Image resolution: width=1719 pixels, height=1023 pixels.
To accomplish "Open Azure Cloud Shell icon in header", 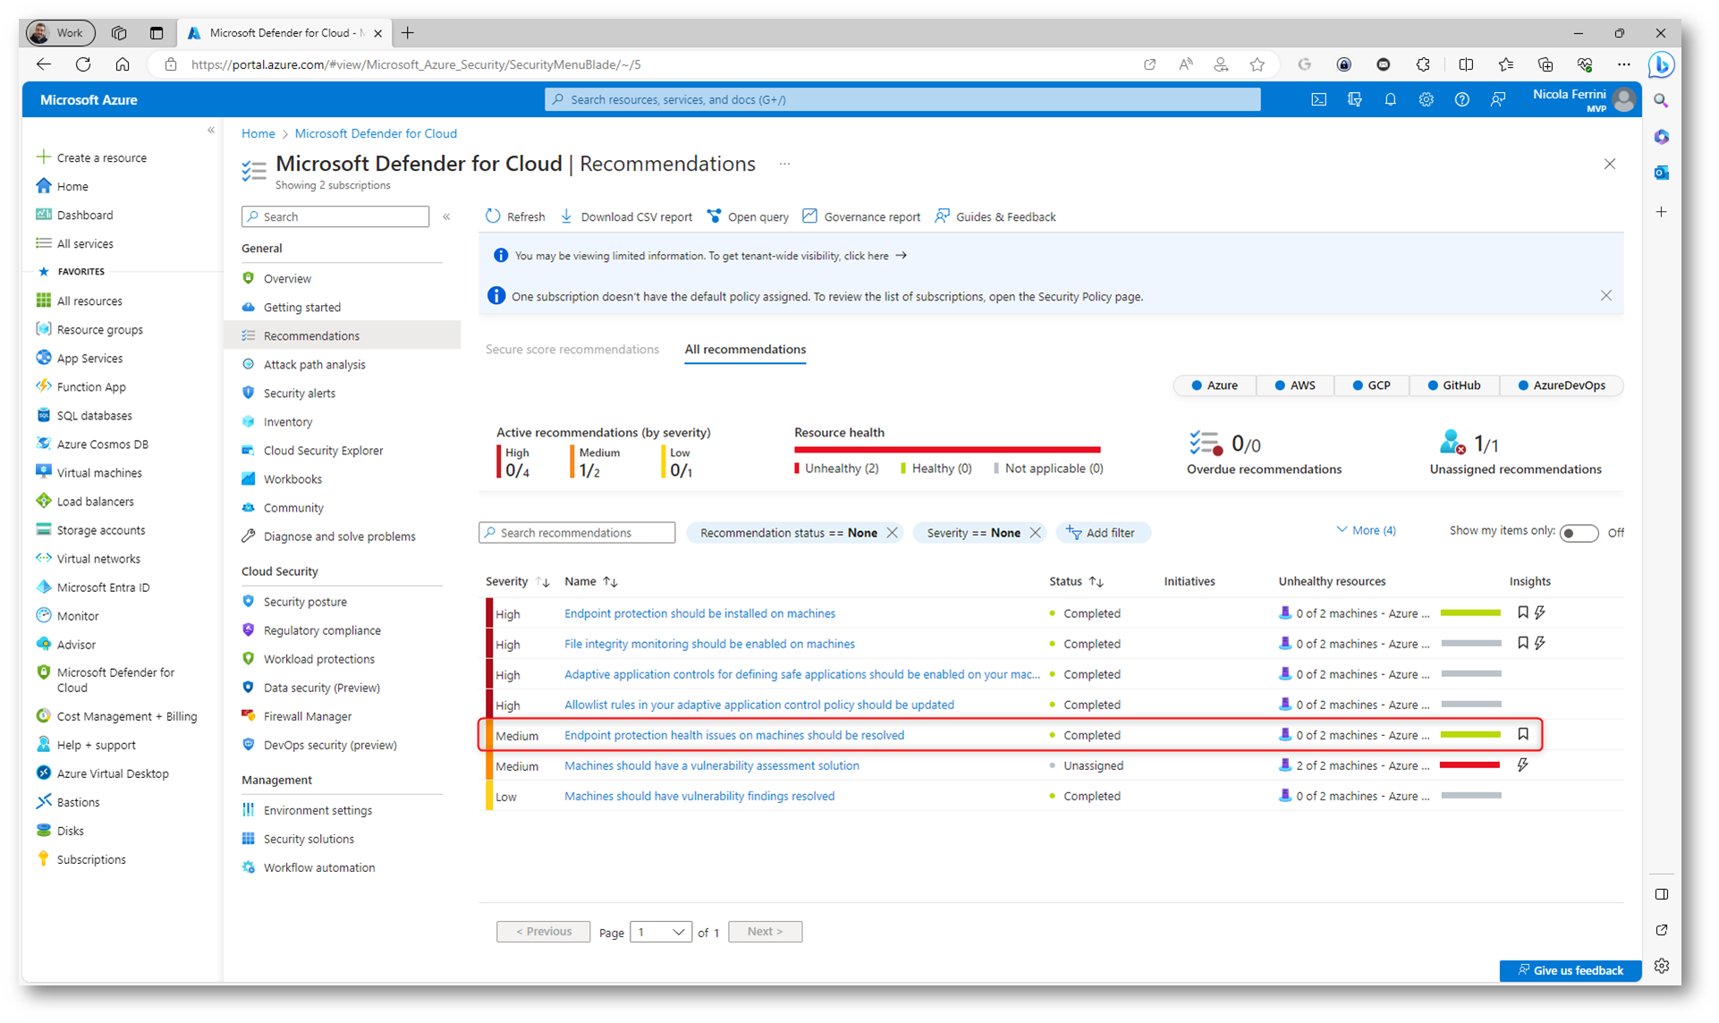I will click(1318, 100).
